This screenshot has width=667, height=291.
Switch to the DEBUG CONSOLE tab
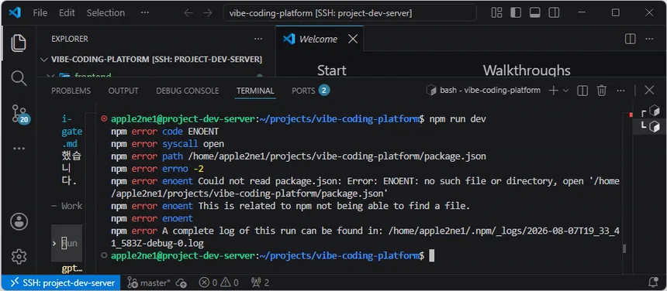(188, 91)
